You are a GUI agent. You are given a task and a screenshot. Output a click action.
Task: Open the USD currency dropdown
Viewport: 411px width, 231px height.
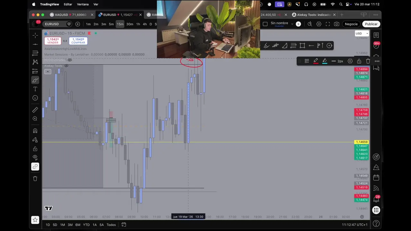(x=362, y=33)
